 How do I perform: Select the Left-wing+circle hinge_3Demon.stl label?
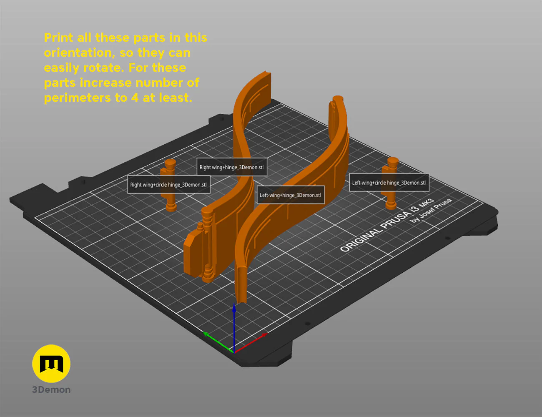[x=389, y=183]
